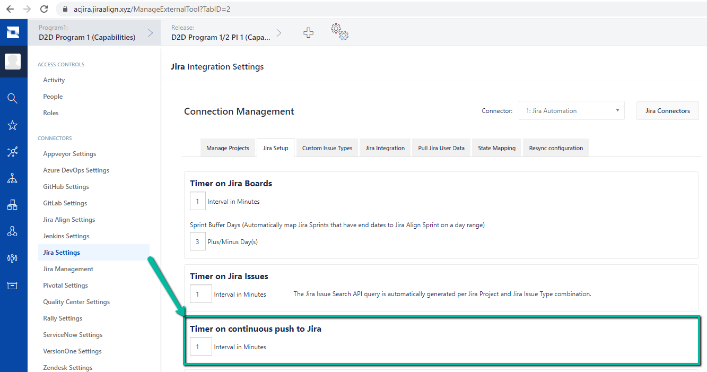Click the browser address bar URL
707x372 pixels.
point(152,9)
